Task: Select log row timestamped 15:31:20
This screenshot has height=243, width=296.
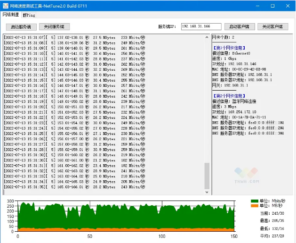Action: 74,107
